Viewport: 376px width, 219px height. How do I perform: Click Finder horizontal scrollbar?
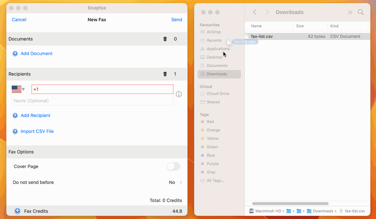click(291, 204)
